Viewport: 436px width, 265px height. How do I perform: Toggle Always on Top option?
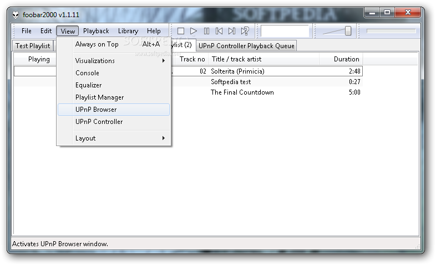tap(114, 44)
